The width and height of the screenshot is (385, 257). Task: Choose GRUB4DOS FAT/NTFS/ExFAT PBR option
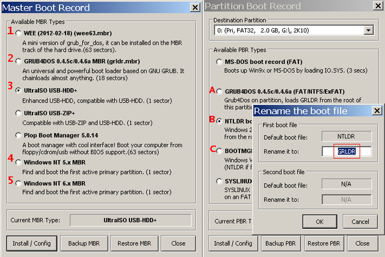tap(218, 91)
